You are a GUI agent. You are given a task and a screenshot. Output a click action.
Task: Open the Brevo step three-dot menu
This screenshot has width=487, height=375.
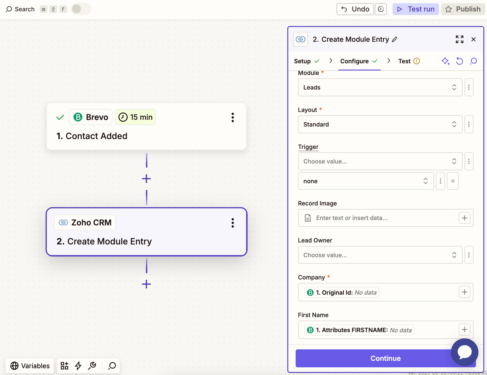[x=233, y=117]
